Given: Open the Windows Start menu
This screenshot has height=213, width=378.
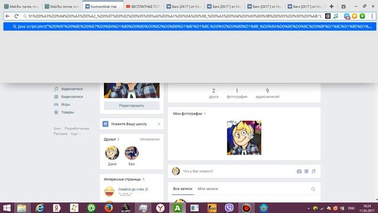Looking at the screenshot, I should 6,208.
